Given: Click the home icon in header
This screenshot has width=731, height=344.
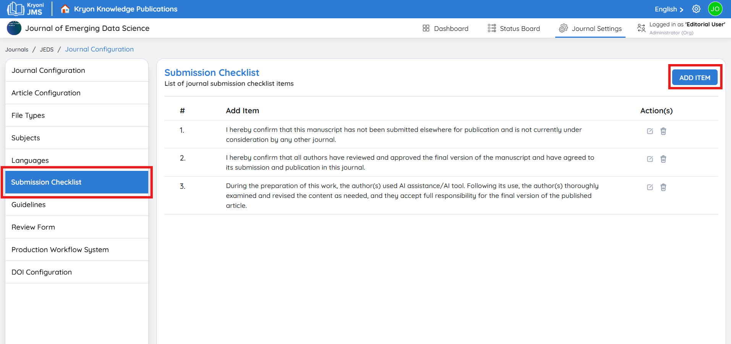Looking at the screenshot, I should (x=65, y=9).
